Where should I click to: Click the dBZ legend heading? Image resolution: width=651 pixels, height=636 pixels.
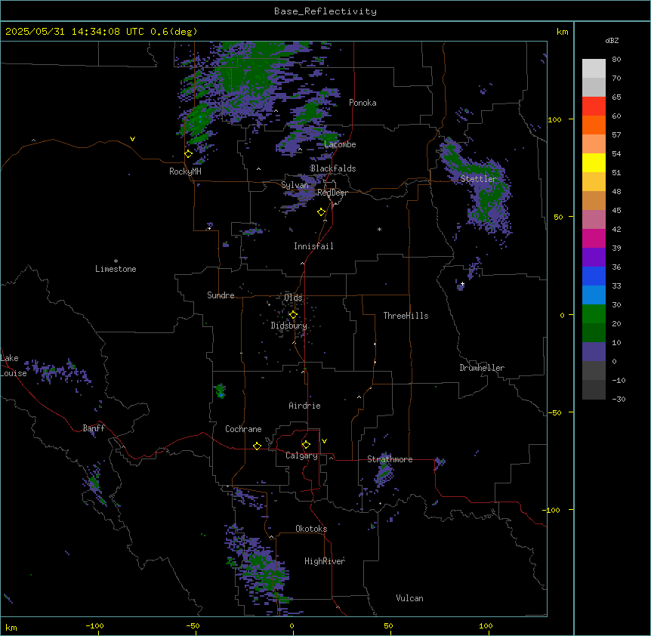[x=612, y=40]
